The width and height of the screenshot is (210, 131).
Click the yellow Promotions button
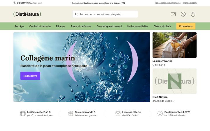pos(186,26)
